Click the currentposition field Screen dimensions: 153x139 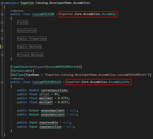pyautogui.click(x=54, y=90)
